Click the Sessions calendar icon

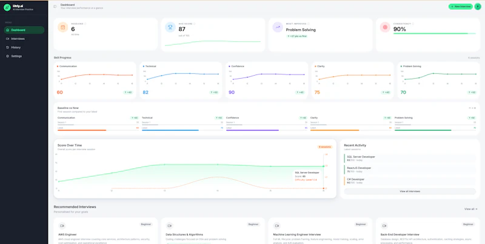(x=63, y=27)
